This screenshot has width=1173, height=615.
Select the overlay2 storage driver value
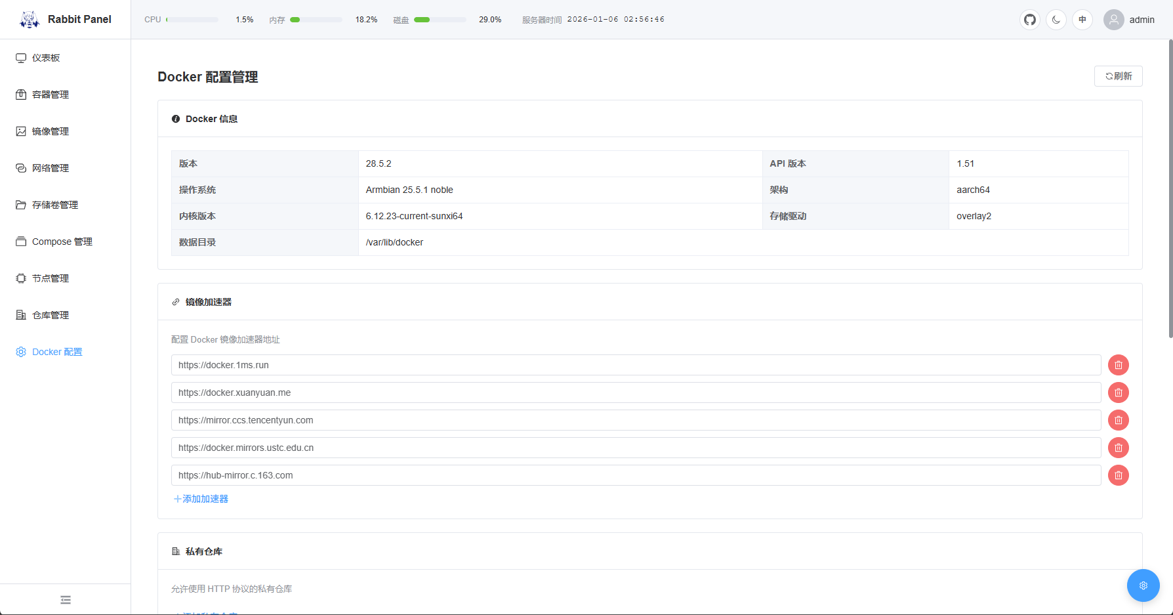(x=974, y=216)
